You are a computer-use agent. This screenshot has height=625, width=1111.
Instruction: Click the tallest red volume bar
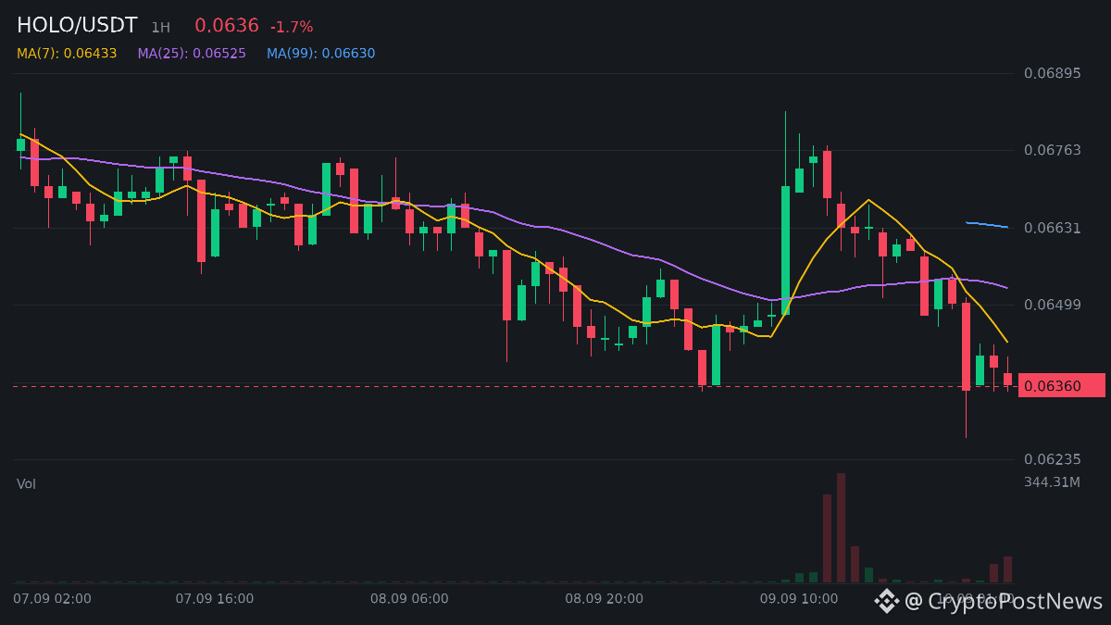coord(841,528)
